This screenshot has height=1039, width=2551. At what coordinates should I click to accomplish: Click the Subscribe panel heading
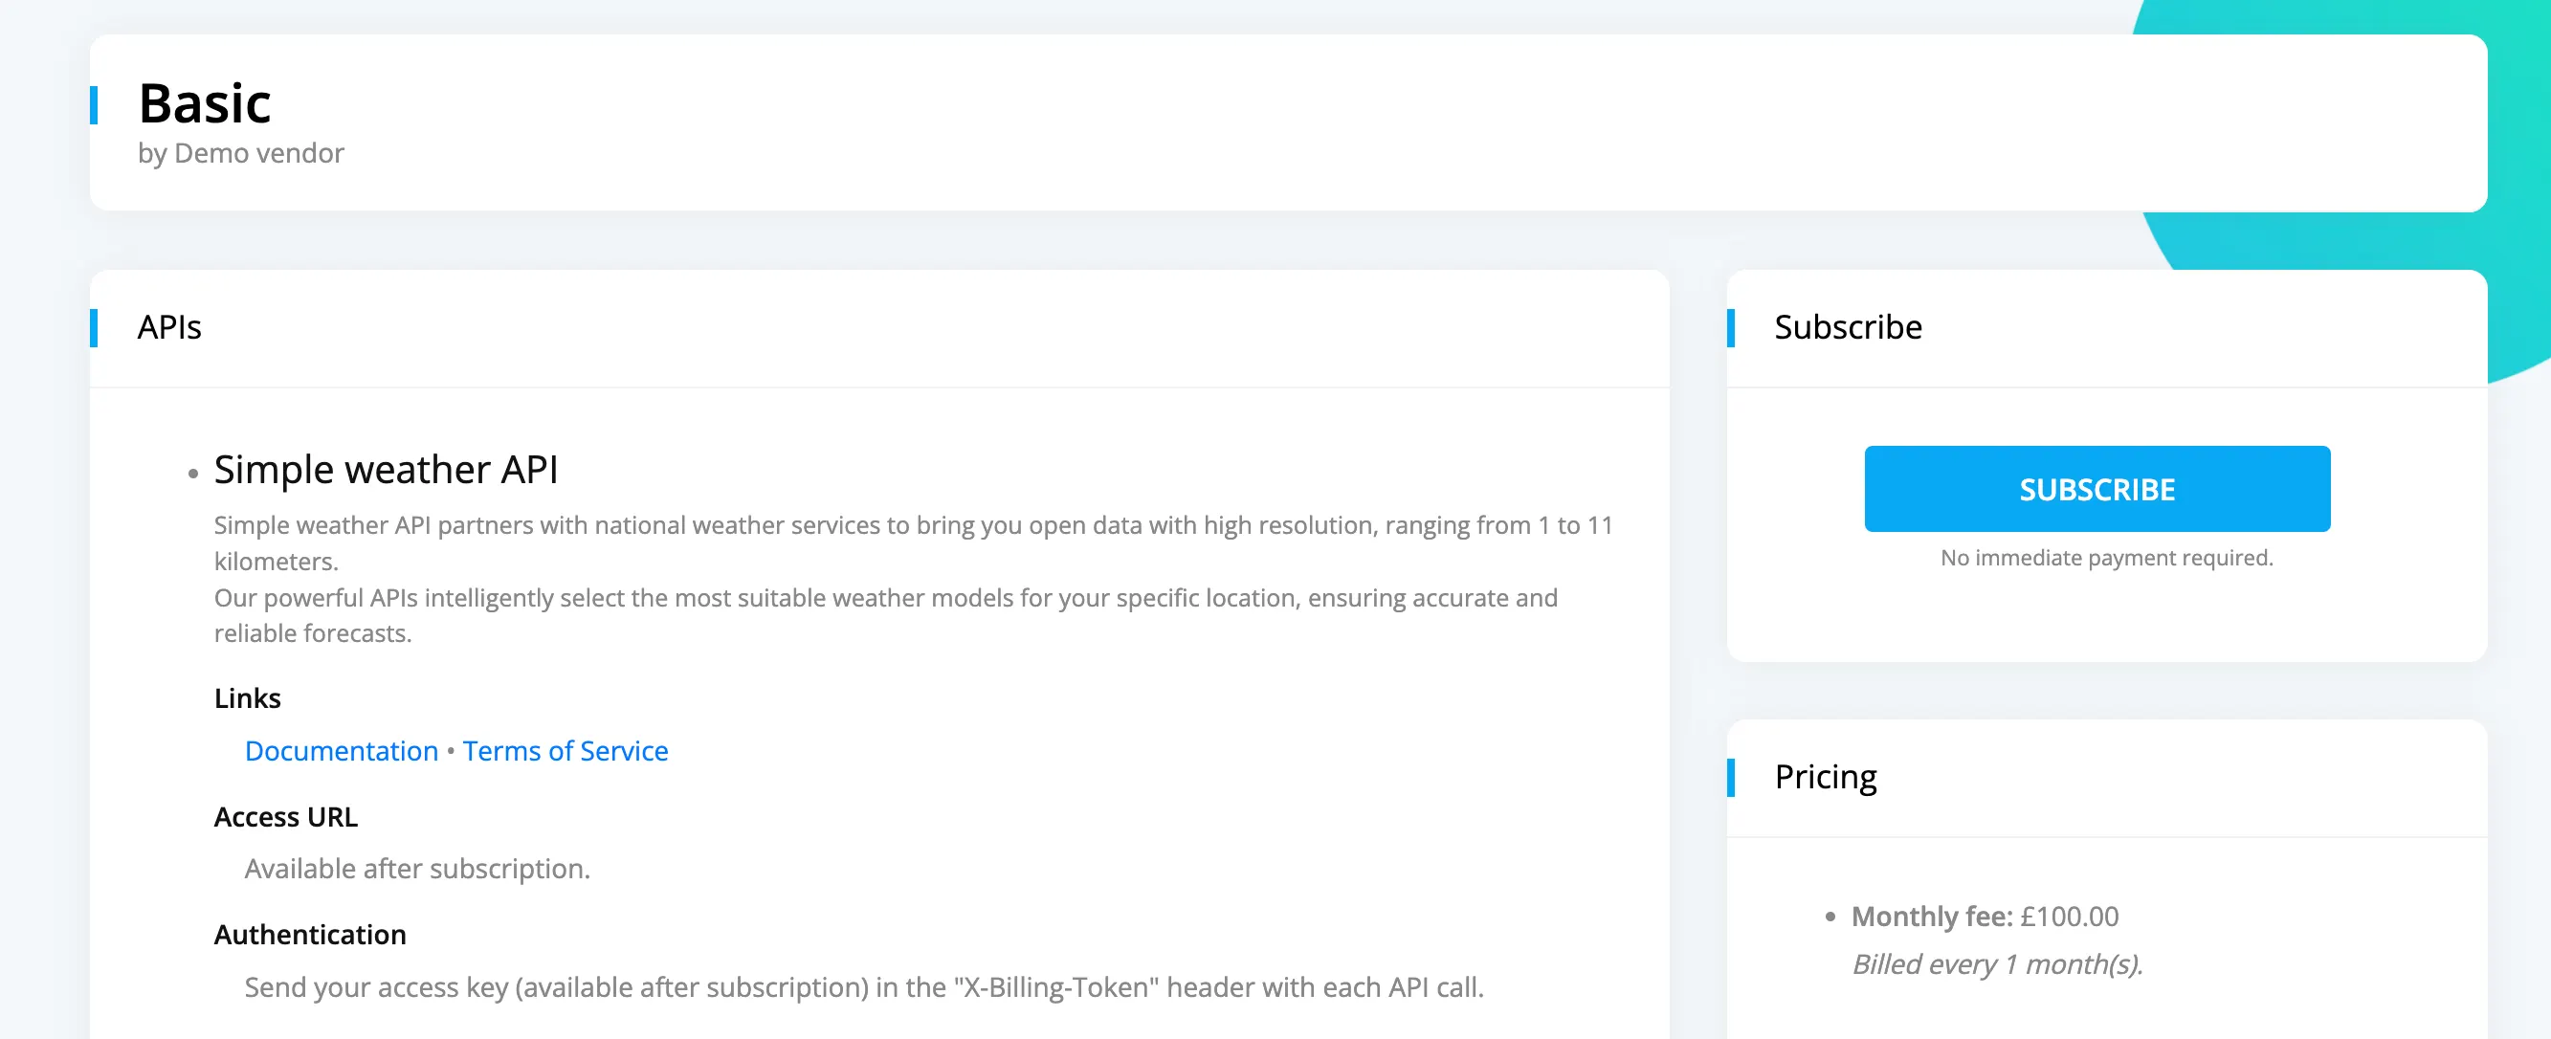(1847, 327)
